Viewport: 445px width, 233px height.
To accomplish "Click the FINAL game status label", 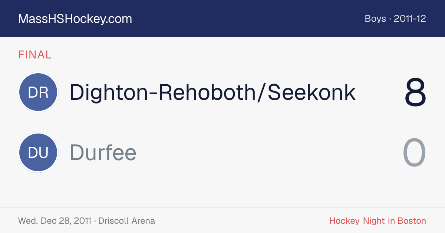I will pyautogui.click(x=35, y=55).
